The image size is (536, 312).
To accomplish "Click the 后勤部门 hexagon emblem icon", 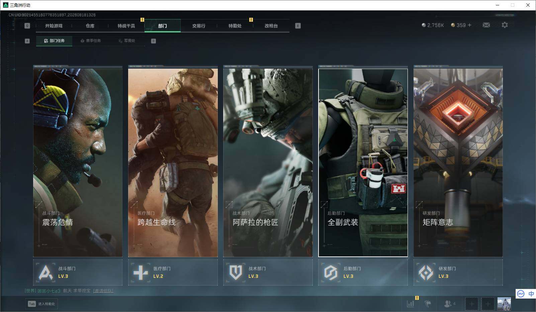I will (331, 272).
